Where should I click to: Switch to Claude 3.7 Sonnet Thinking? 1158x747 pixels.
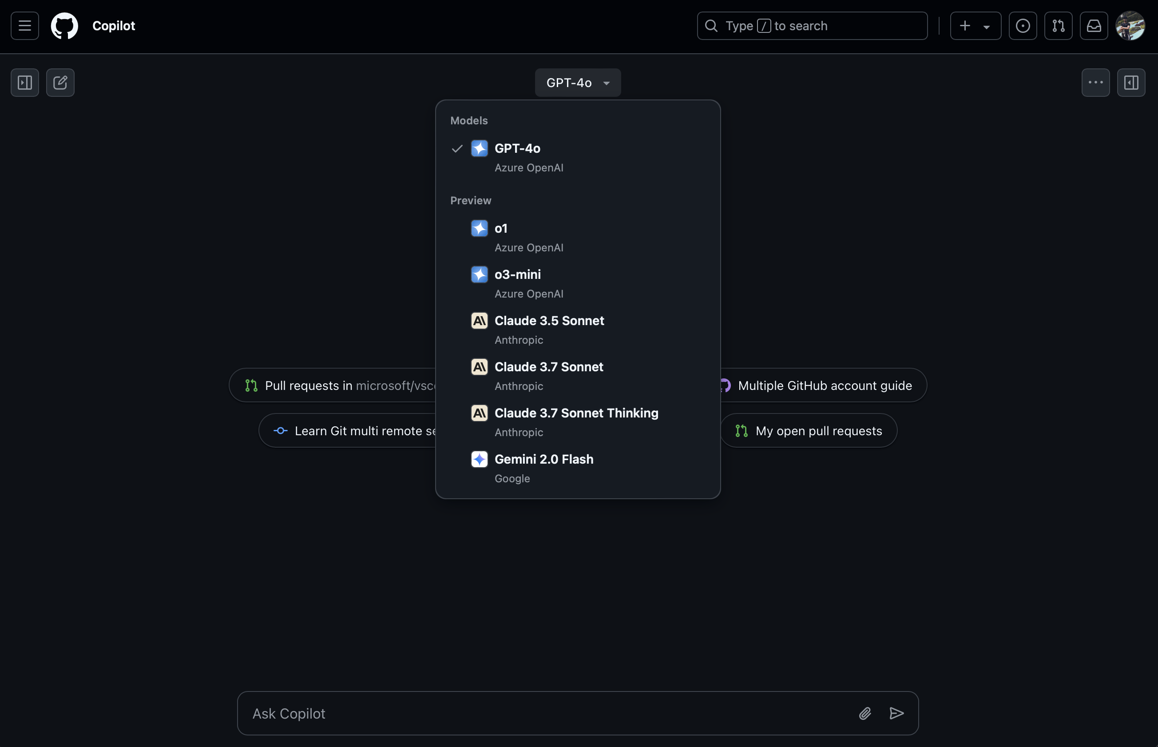[578, 421]
